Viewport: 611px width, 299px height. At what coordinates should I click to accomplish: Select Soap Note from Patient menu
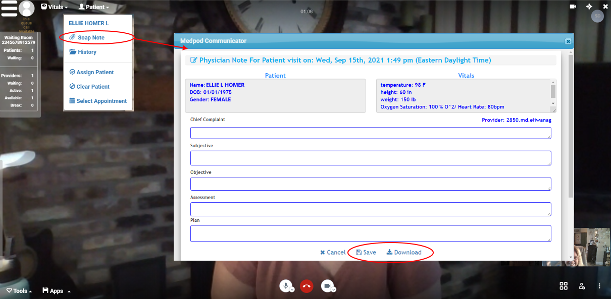(91, 38)
